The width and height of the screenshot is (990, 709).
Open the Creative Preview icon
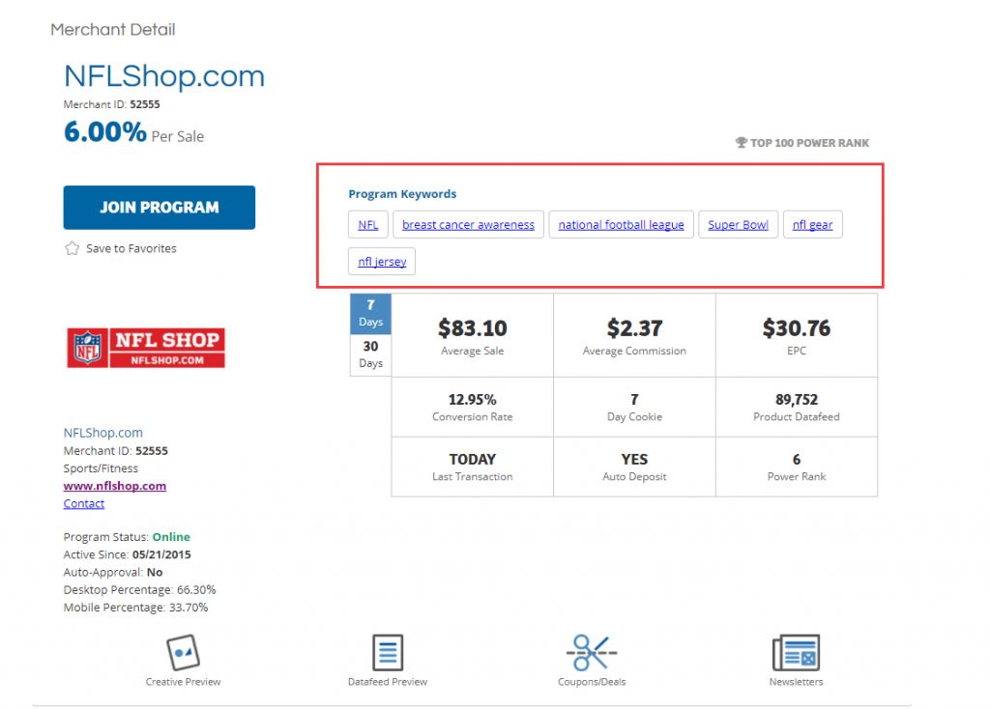point(183,652)
